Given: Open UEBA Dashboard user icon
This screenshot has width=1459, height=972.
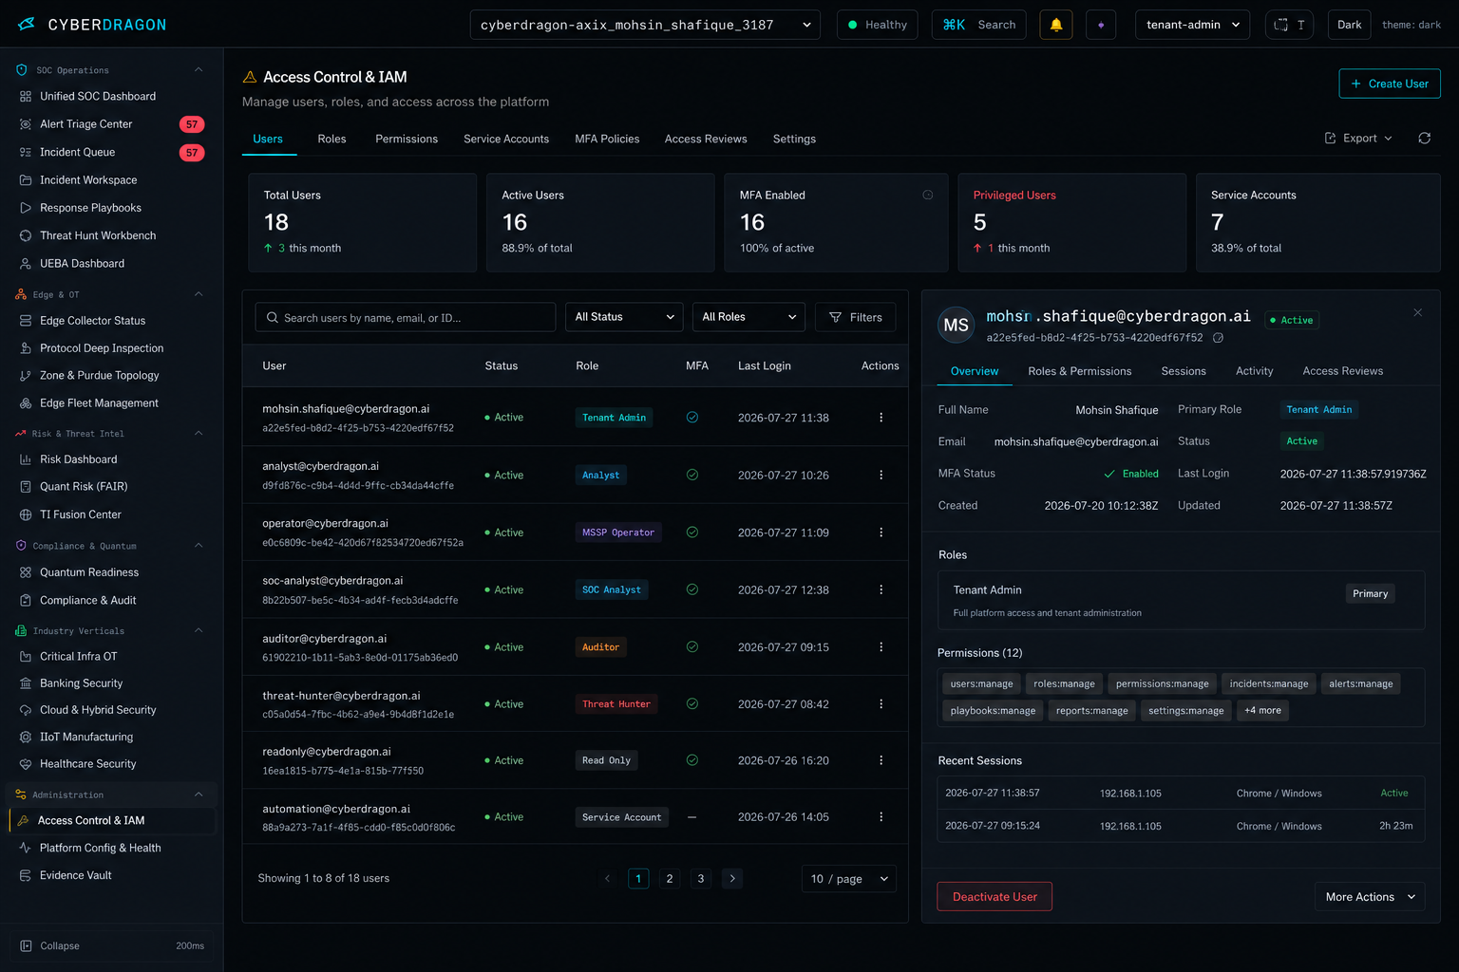Looking at the screenshot, I should tap(26, 264).
